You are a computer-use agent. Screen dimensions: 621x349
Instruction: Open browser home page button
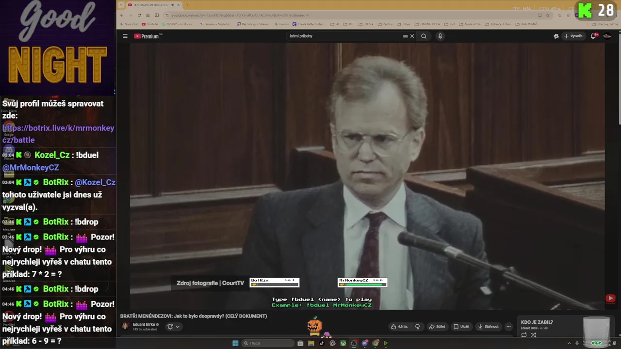point(148,15)
